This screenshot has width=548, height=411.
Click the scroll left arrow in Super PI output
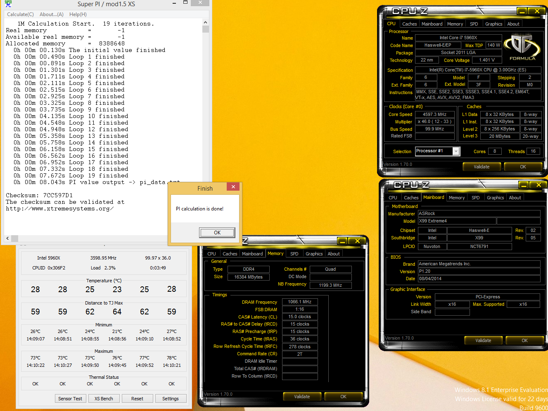[x=7, y=239]
